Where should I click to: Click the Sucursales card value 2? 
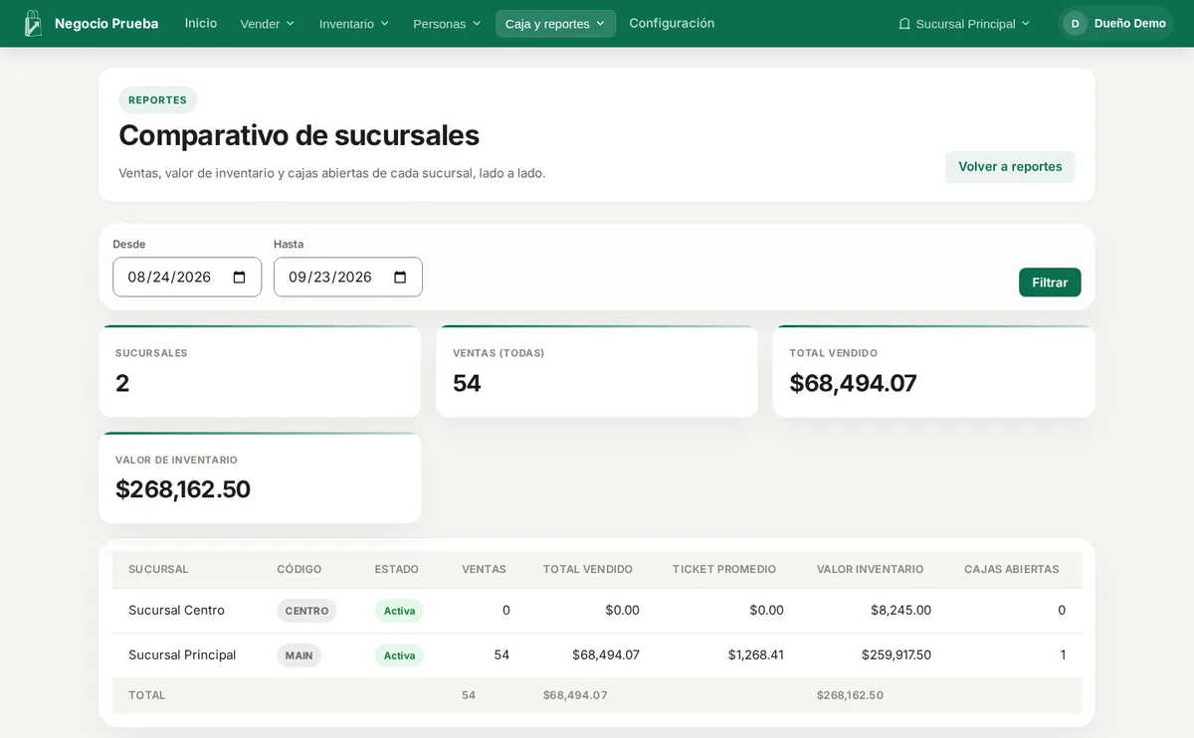[122, 383]
